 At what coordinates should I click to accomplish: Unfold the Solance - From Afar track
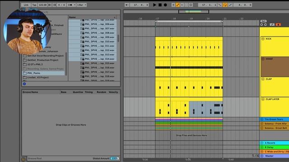pyautogui.click(x=262, y=124)
